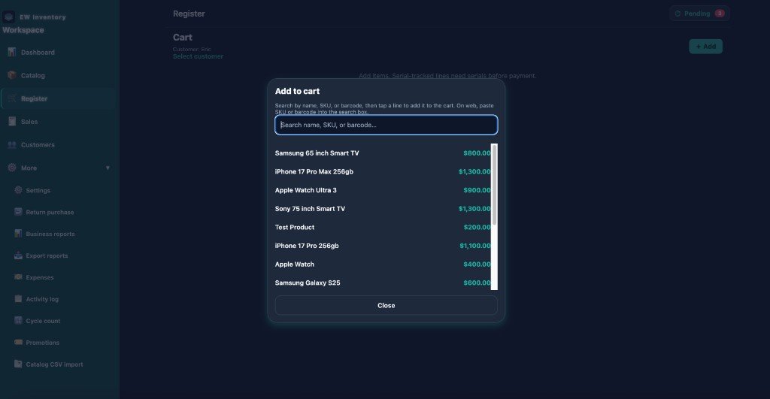Click the Register cart icon
Screen dimensions: 770x399
point(12,98)
